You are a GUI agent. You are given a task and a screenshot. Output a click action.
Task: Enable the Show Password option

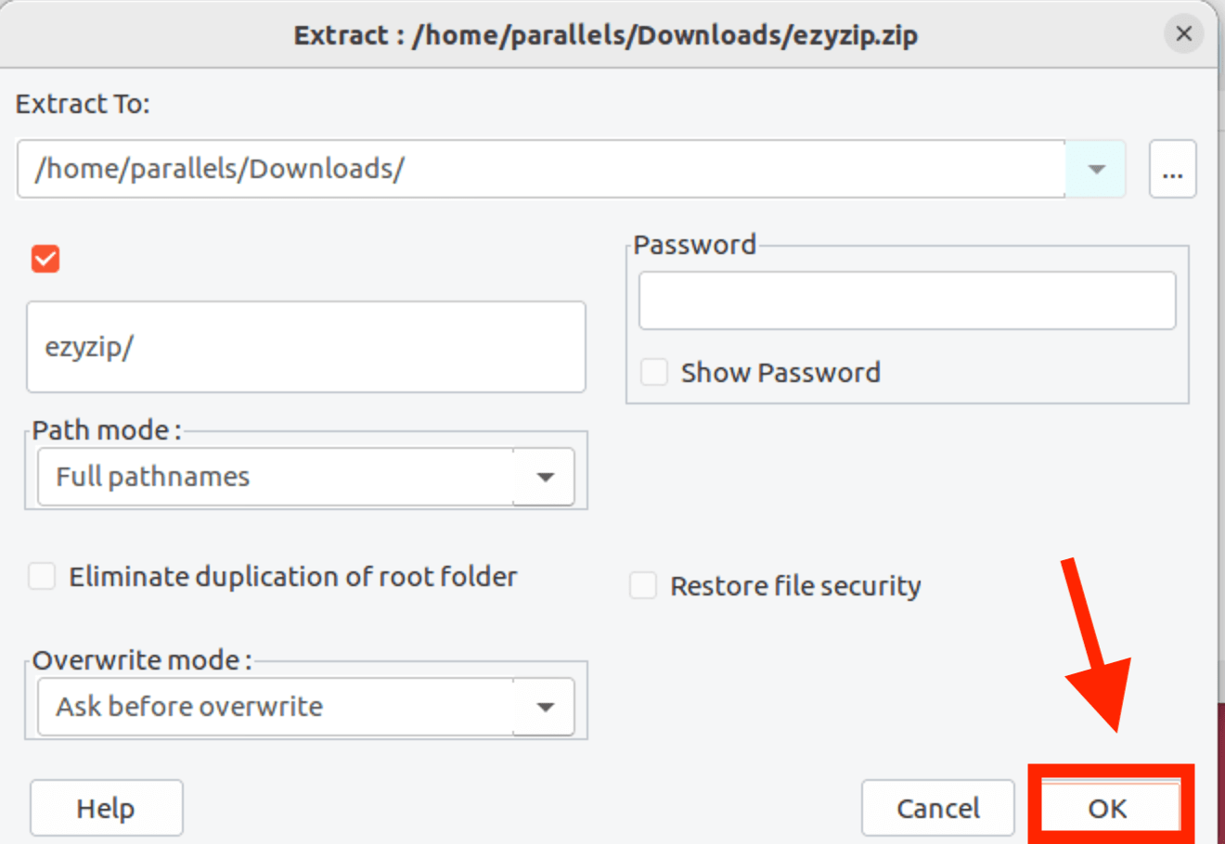(x=654, y=372)
